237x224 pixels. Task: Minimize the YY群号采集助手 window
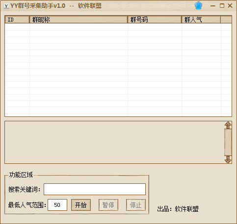point(212,6)
